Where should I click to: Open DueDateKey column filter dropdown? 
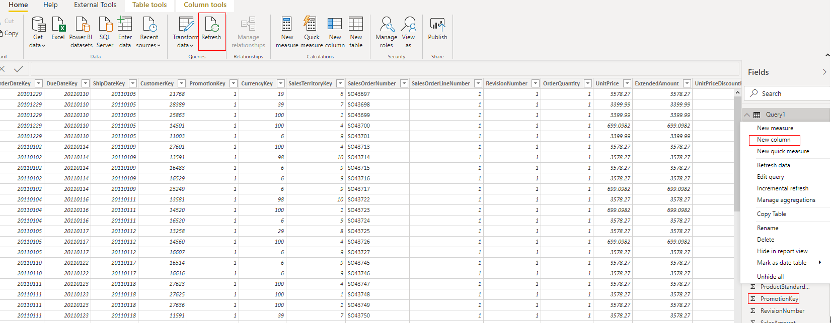86,83
